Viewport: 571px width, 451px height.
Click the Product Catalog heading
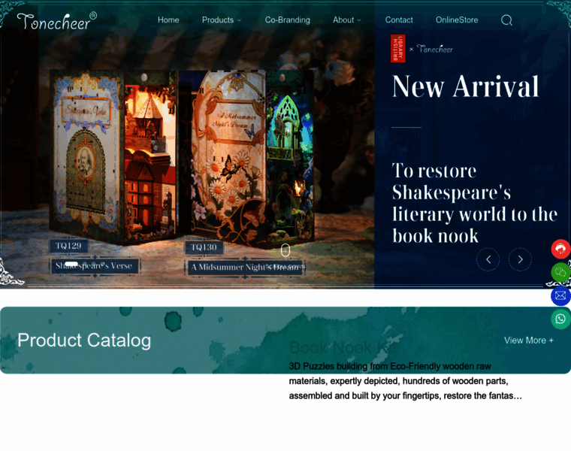84,341
